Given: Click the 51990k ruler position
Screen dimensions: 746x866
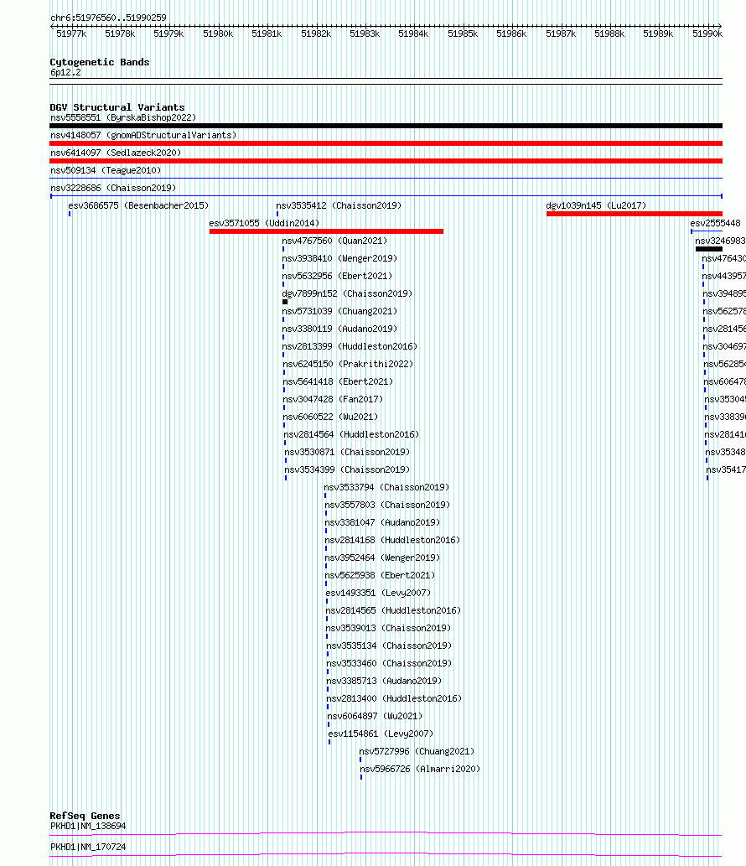Looking at the screenshot, I should click(708, 34).
